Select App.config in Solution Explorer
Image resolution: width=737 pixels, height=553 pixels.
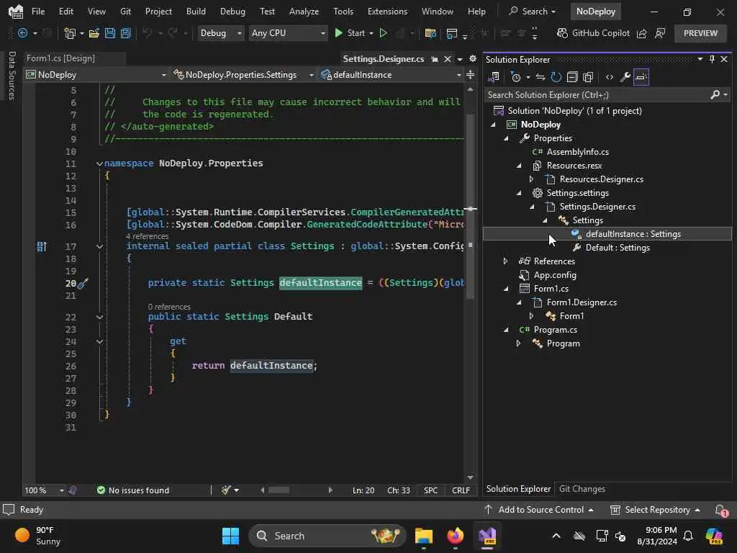click(555, 275)
